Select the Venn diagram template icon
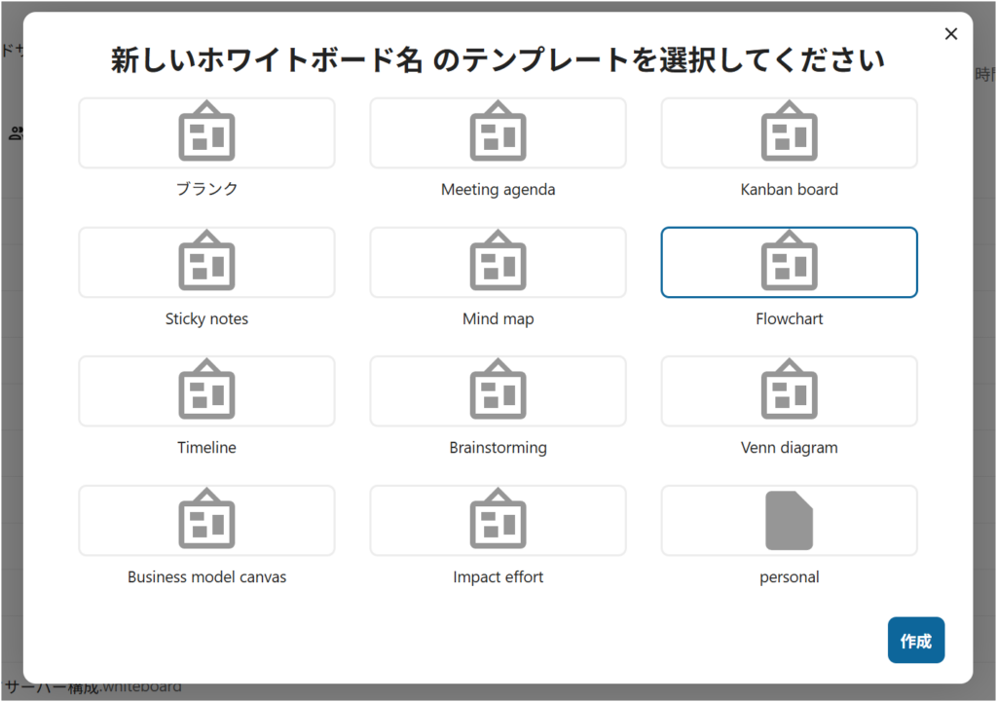This screenshot has height=702, width=997. (x=789, y=391)
